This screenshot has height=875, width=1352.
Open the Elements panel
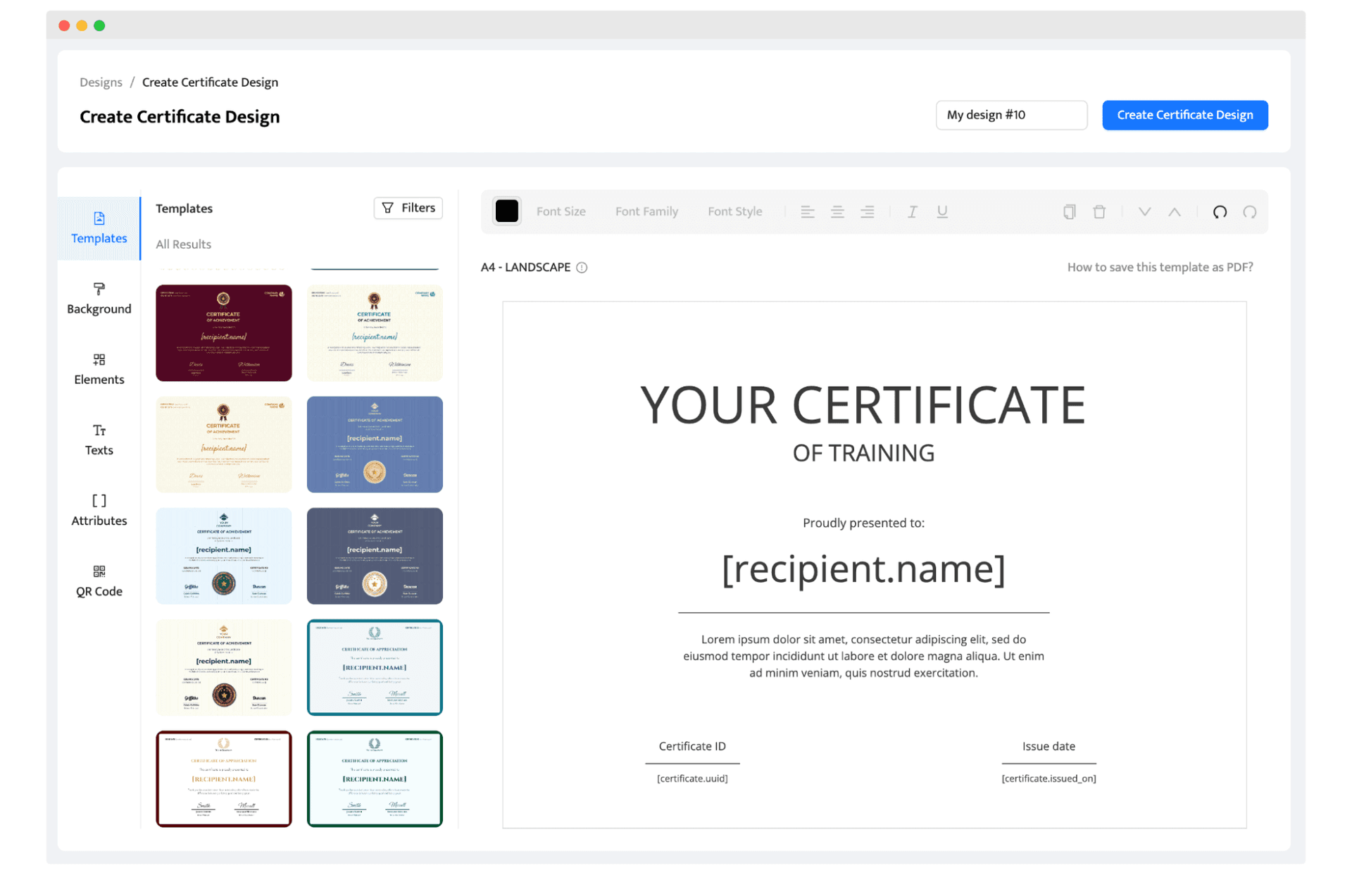click(x=99, y=369)
